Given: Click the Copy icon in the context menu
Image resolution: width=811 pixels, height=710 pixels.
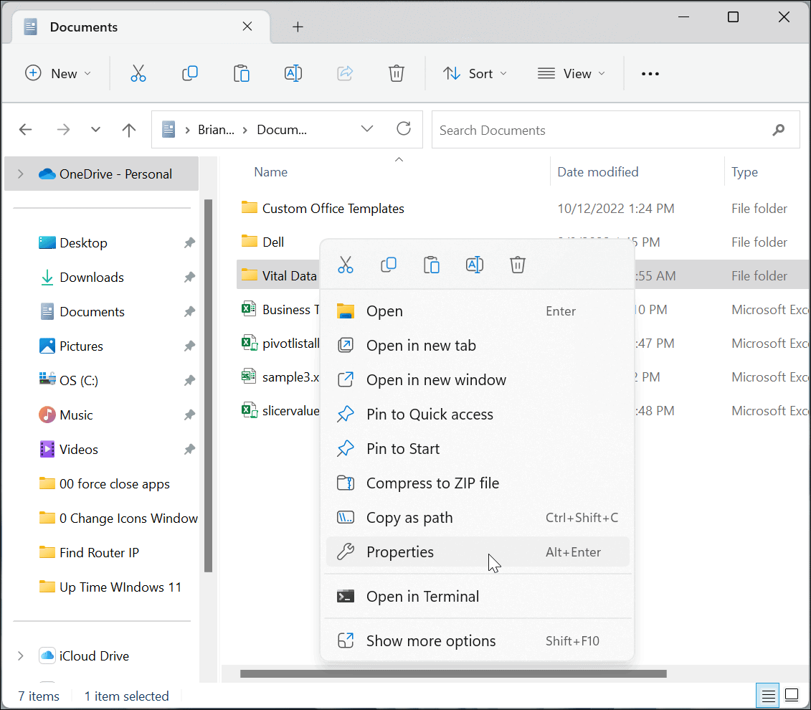Looking at the screenshot, I should click(x=389, y=265).
